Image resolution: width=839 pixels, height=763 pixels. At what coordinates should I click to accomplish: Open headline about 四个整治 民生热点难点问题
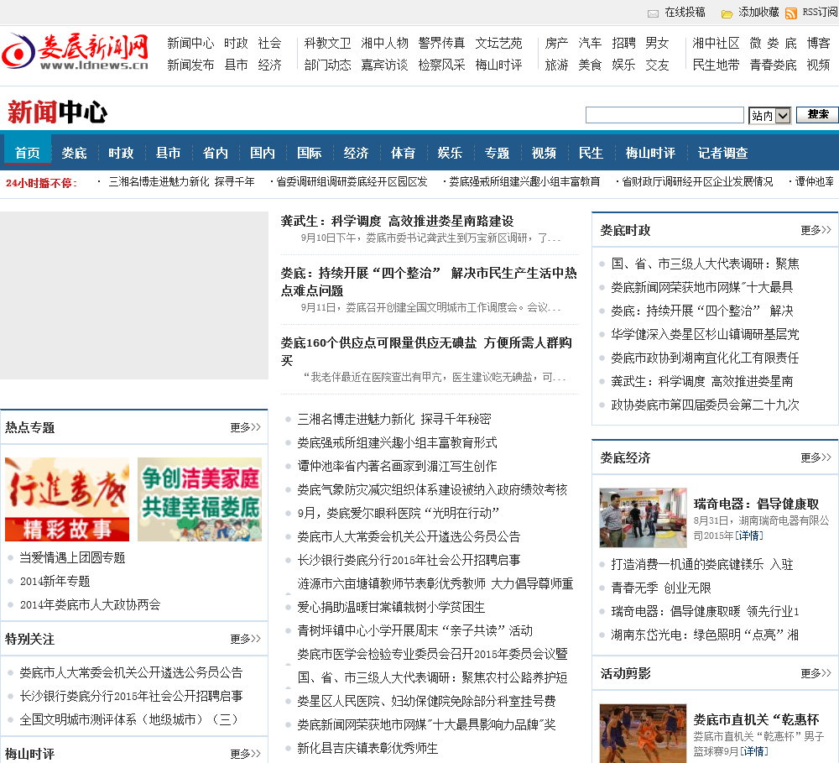coord(429,282)
